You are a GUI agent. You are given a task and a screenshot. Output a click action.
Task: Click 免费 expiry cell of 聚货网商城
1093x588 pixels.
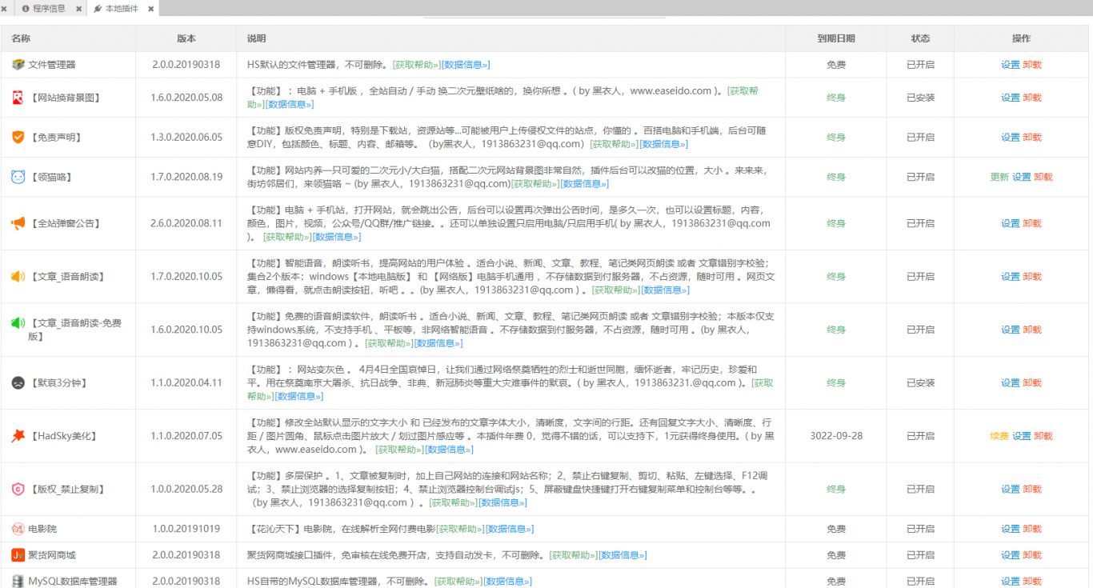click(x=836, y=555)
